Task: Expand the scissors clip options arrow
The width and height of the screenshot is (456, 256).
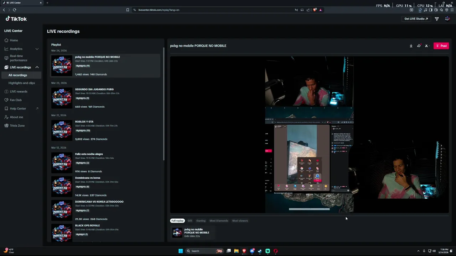Action: point(429,46)
